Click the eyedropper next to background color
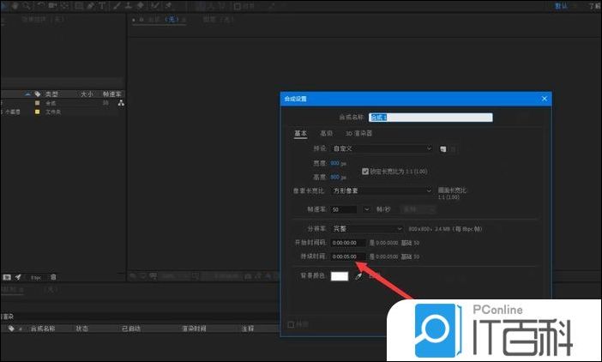This screenshot has width=602, height=362. pyautogui.click(x=358, y=275)
